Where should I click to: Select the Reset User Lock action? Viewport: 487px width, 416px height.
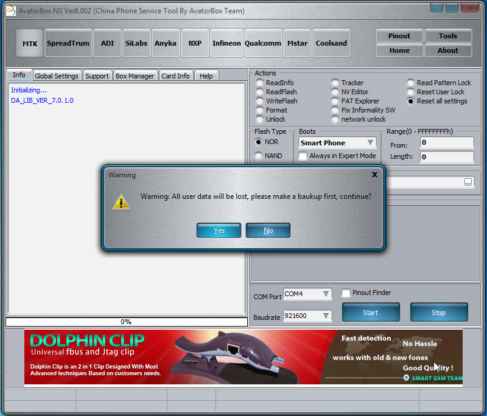click(x=435, y=92)
